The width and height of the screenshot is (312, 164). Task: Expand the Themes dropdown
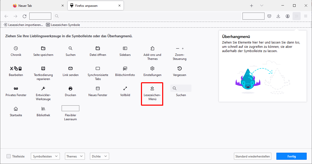coord(75,156)
